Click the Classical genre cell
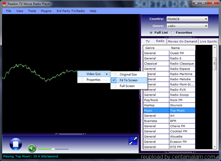The image size is (221, 161). [x=156, y=64]
